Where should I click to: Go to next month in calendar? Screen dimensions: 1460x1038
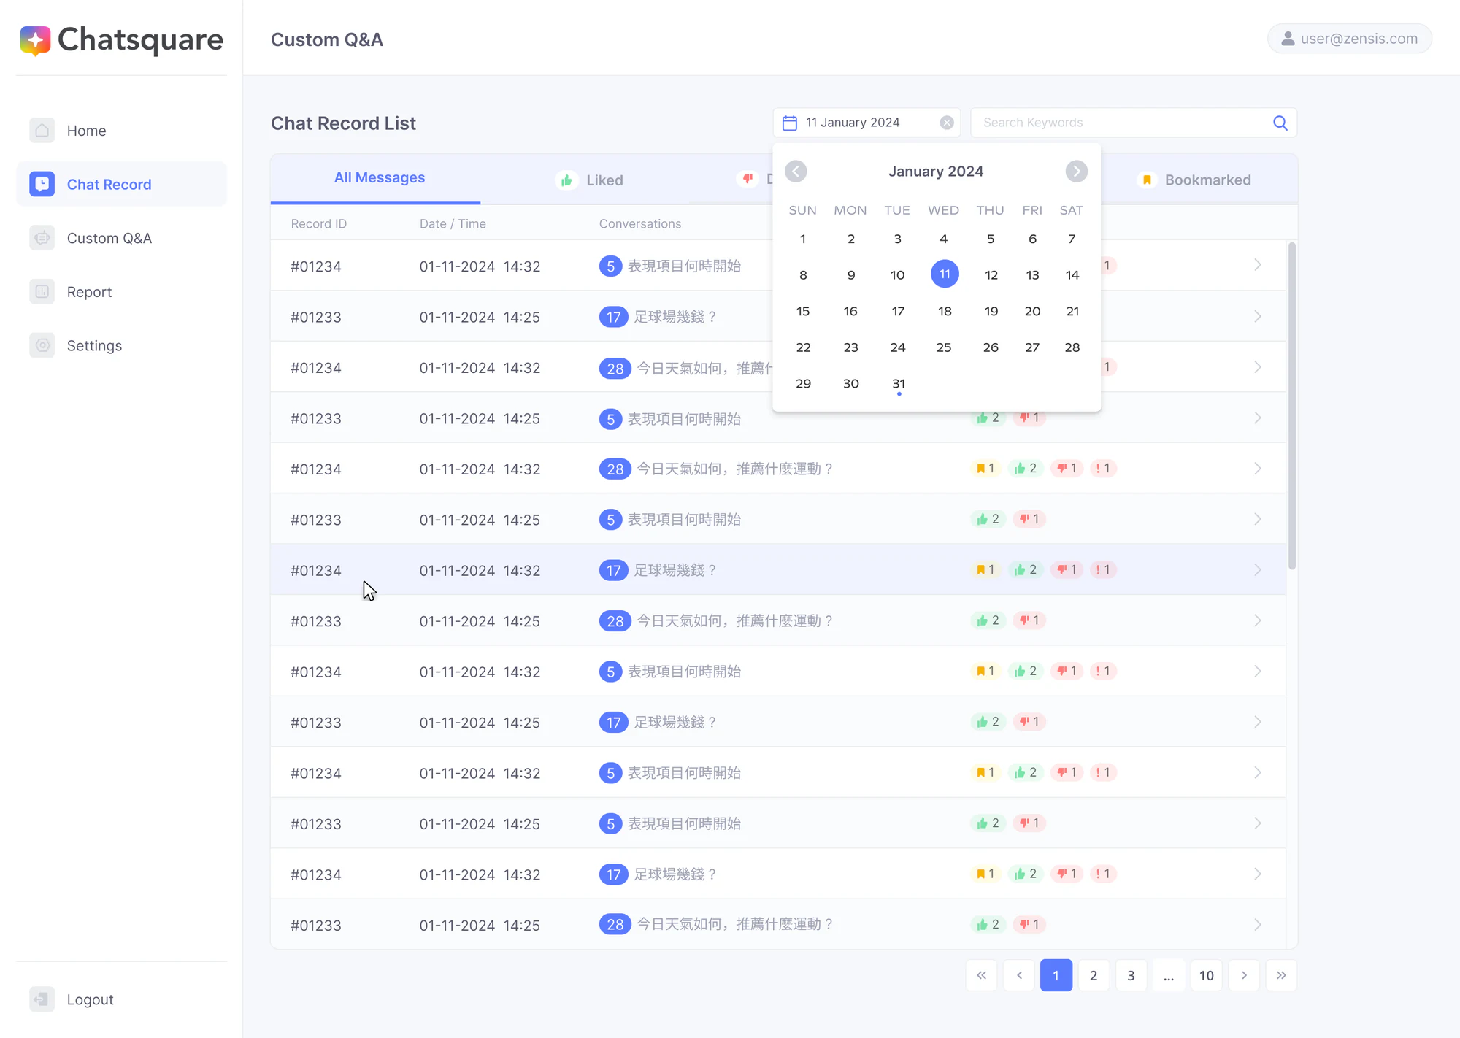point(1076,172)
